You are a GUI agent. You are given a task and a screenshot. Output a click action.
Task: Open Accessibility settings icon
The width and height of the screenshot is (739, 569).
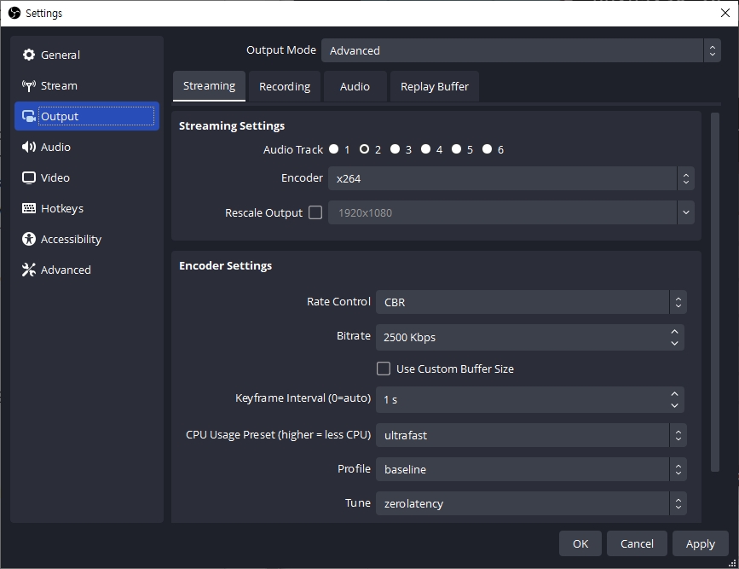coord(29,240)
